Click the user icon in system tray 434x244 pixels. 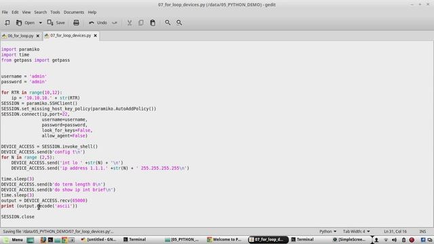(376, 240)
